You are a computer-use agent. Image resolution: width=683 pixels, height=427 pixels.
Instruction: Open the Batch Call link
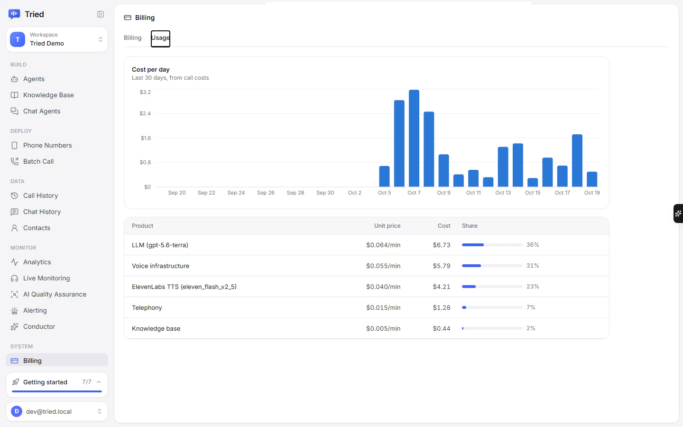coord(57,161)
